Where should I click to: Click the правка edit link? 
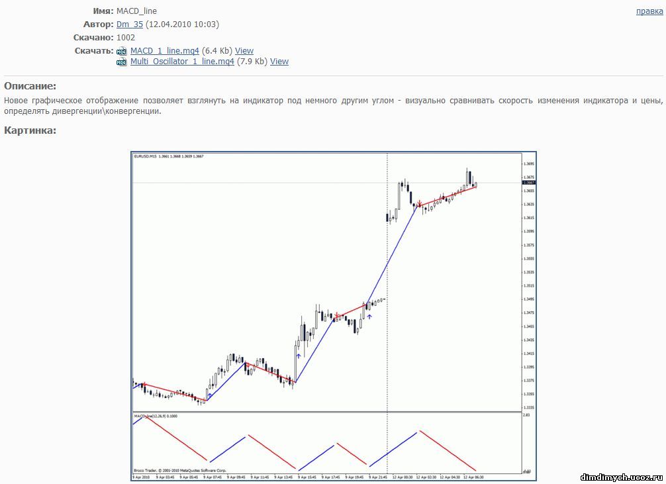tap(649, 11)
